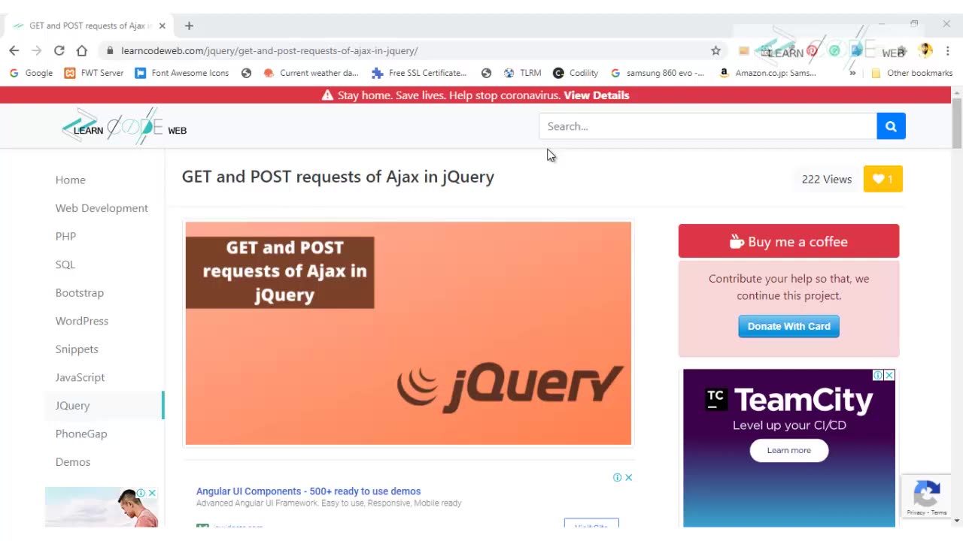963x541 pixels.
Task: Open the PhoneGap sidebar item
Action: [81, 434]
